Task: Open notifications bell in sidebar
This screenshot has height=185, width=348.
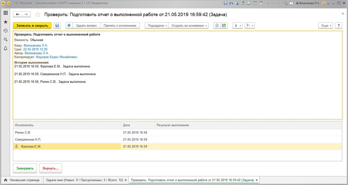Action: 5,48
